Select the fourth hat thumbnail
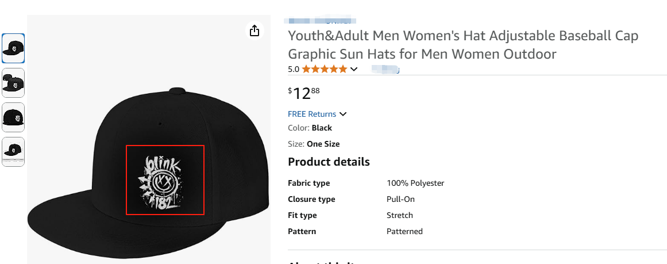 coord(13,151)
